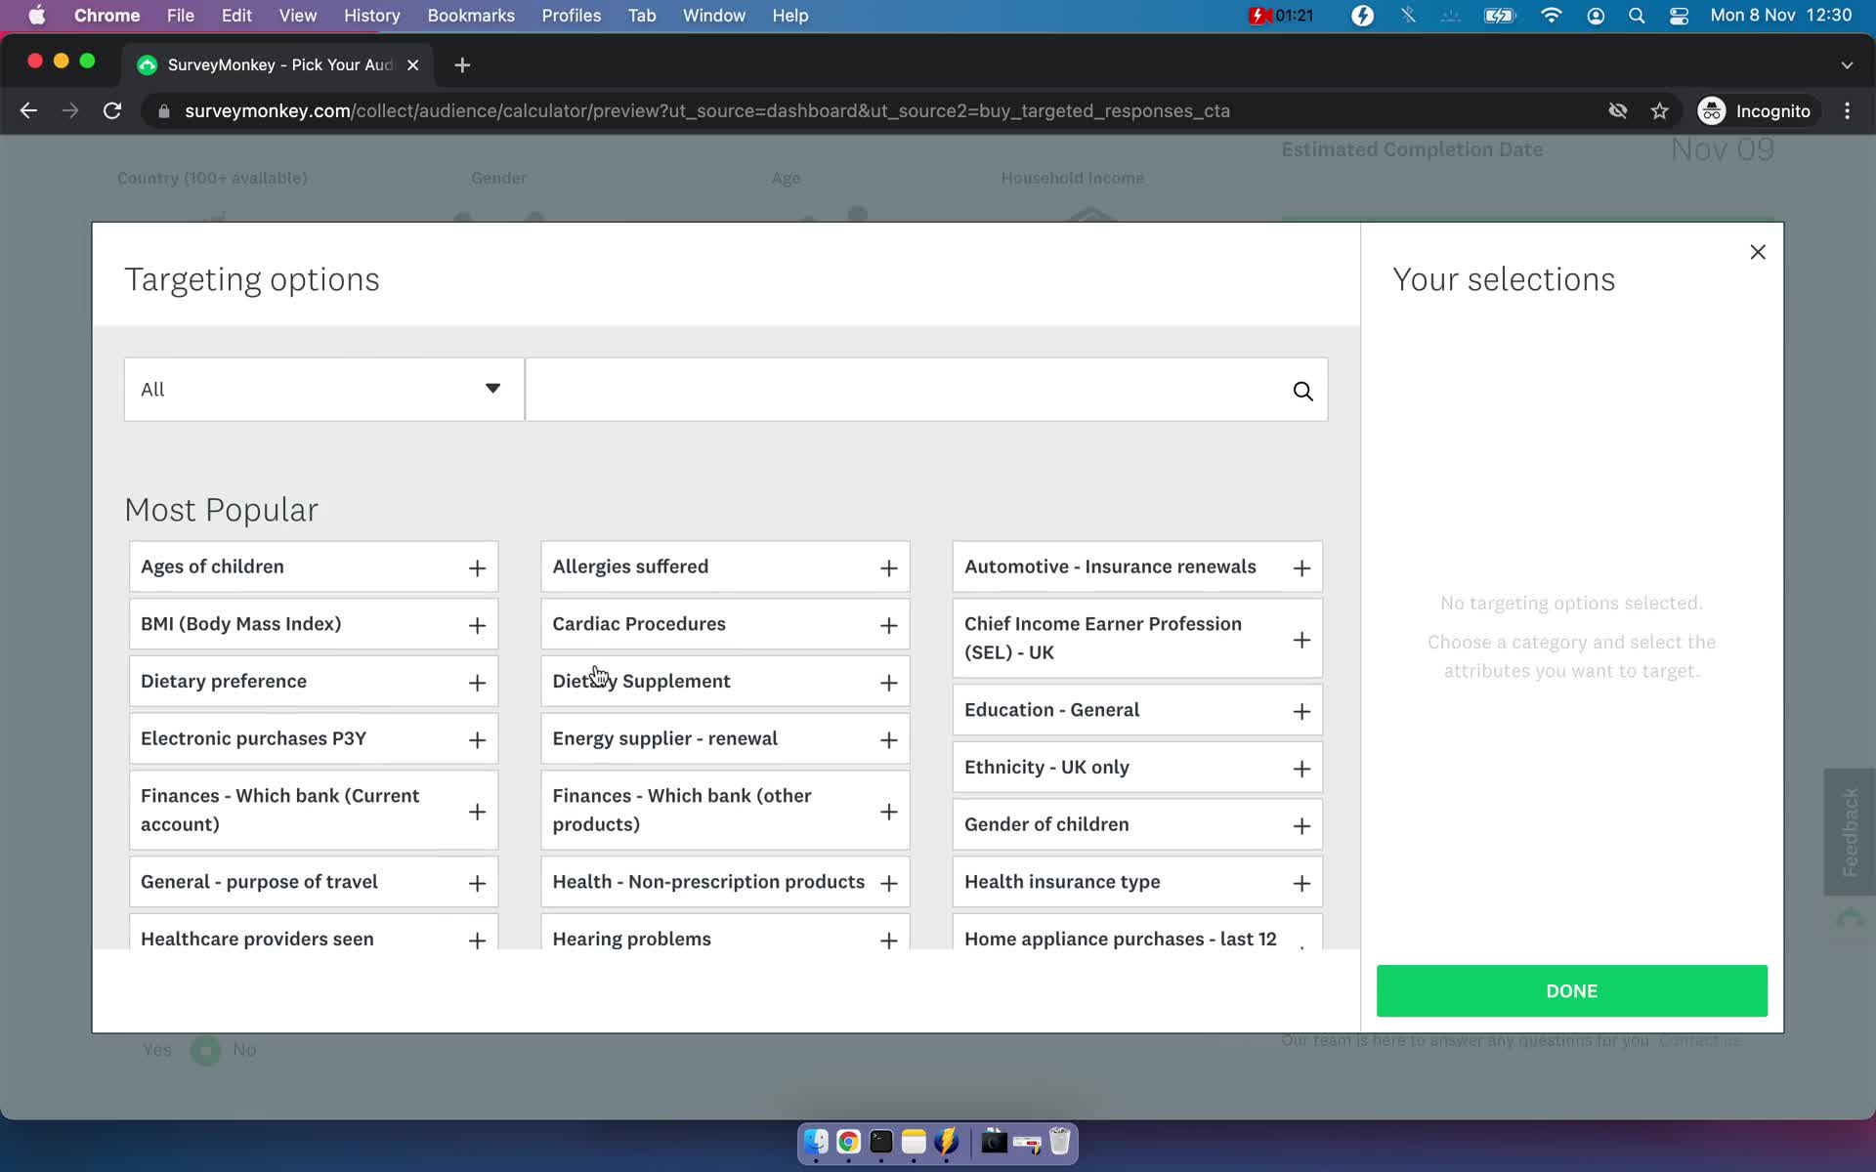Select the History menu in Chrome menu bar

coord(371,15)
